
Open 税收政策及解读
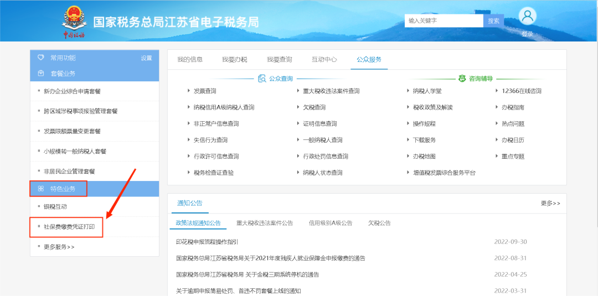(x=433, y=107)
